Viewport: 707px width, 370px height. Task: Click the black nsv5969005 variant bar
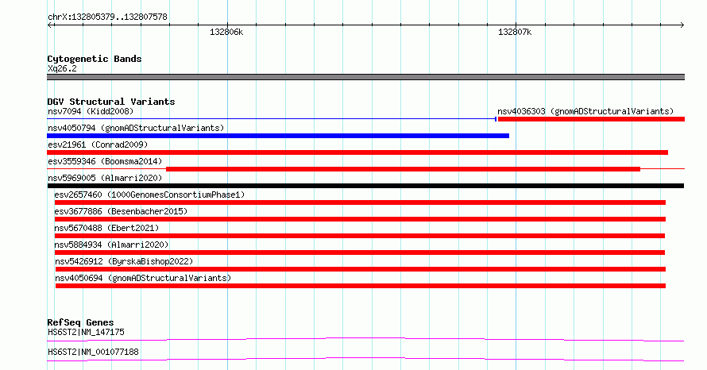tap(365, 186)
